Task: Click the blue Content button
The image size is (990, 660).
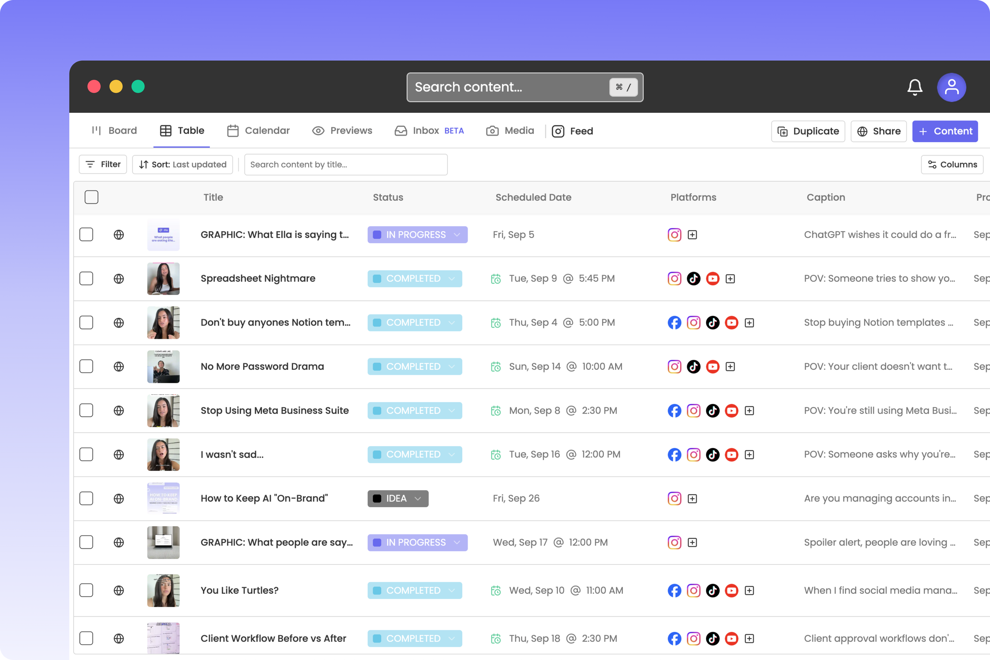Action: 944,131
